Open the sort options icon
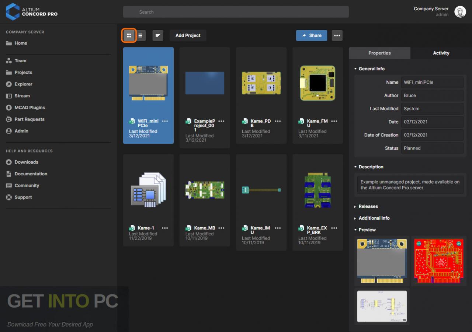 tap(158, 35)
